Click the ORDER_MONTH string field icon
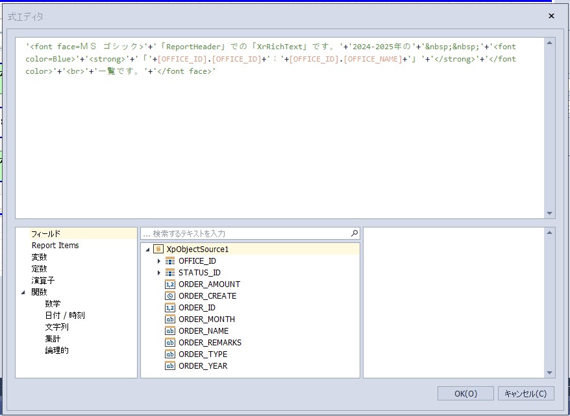570x416 pixels. pyautogui.click(x=170, y=319)
